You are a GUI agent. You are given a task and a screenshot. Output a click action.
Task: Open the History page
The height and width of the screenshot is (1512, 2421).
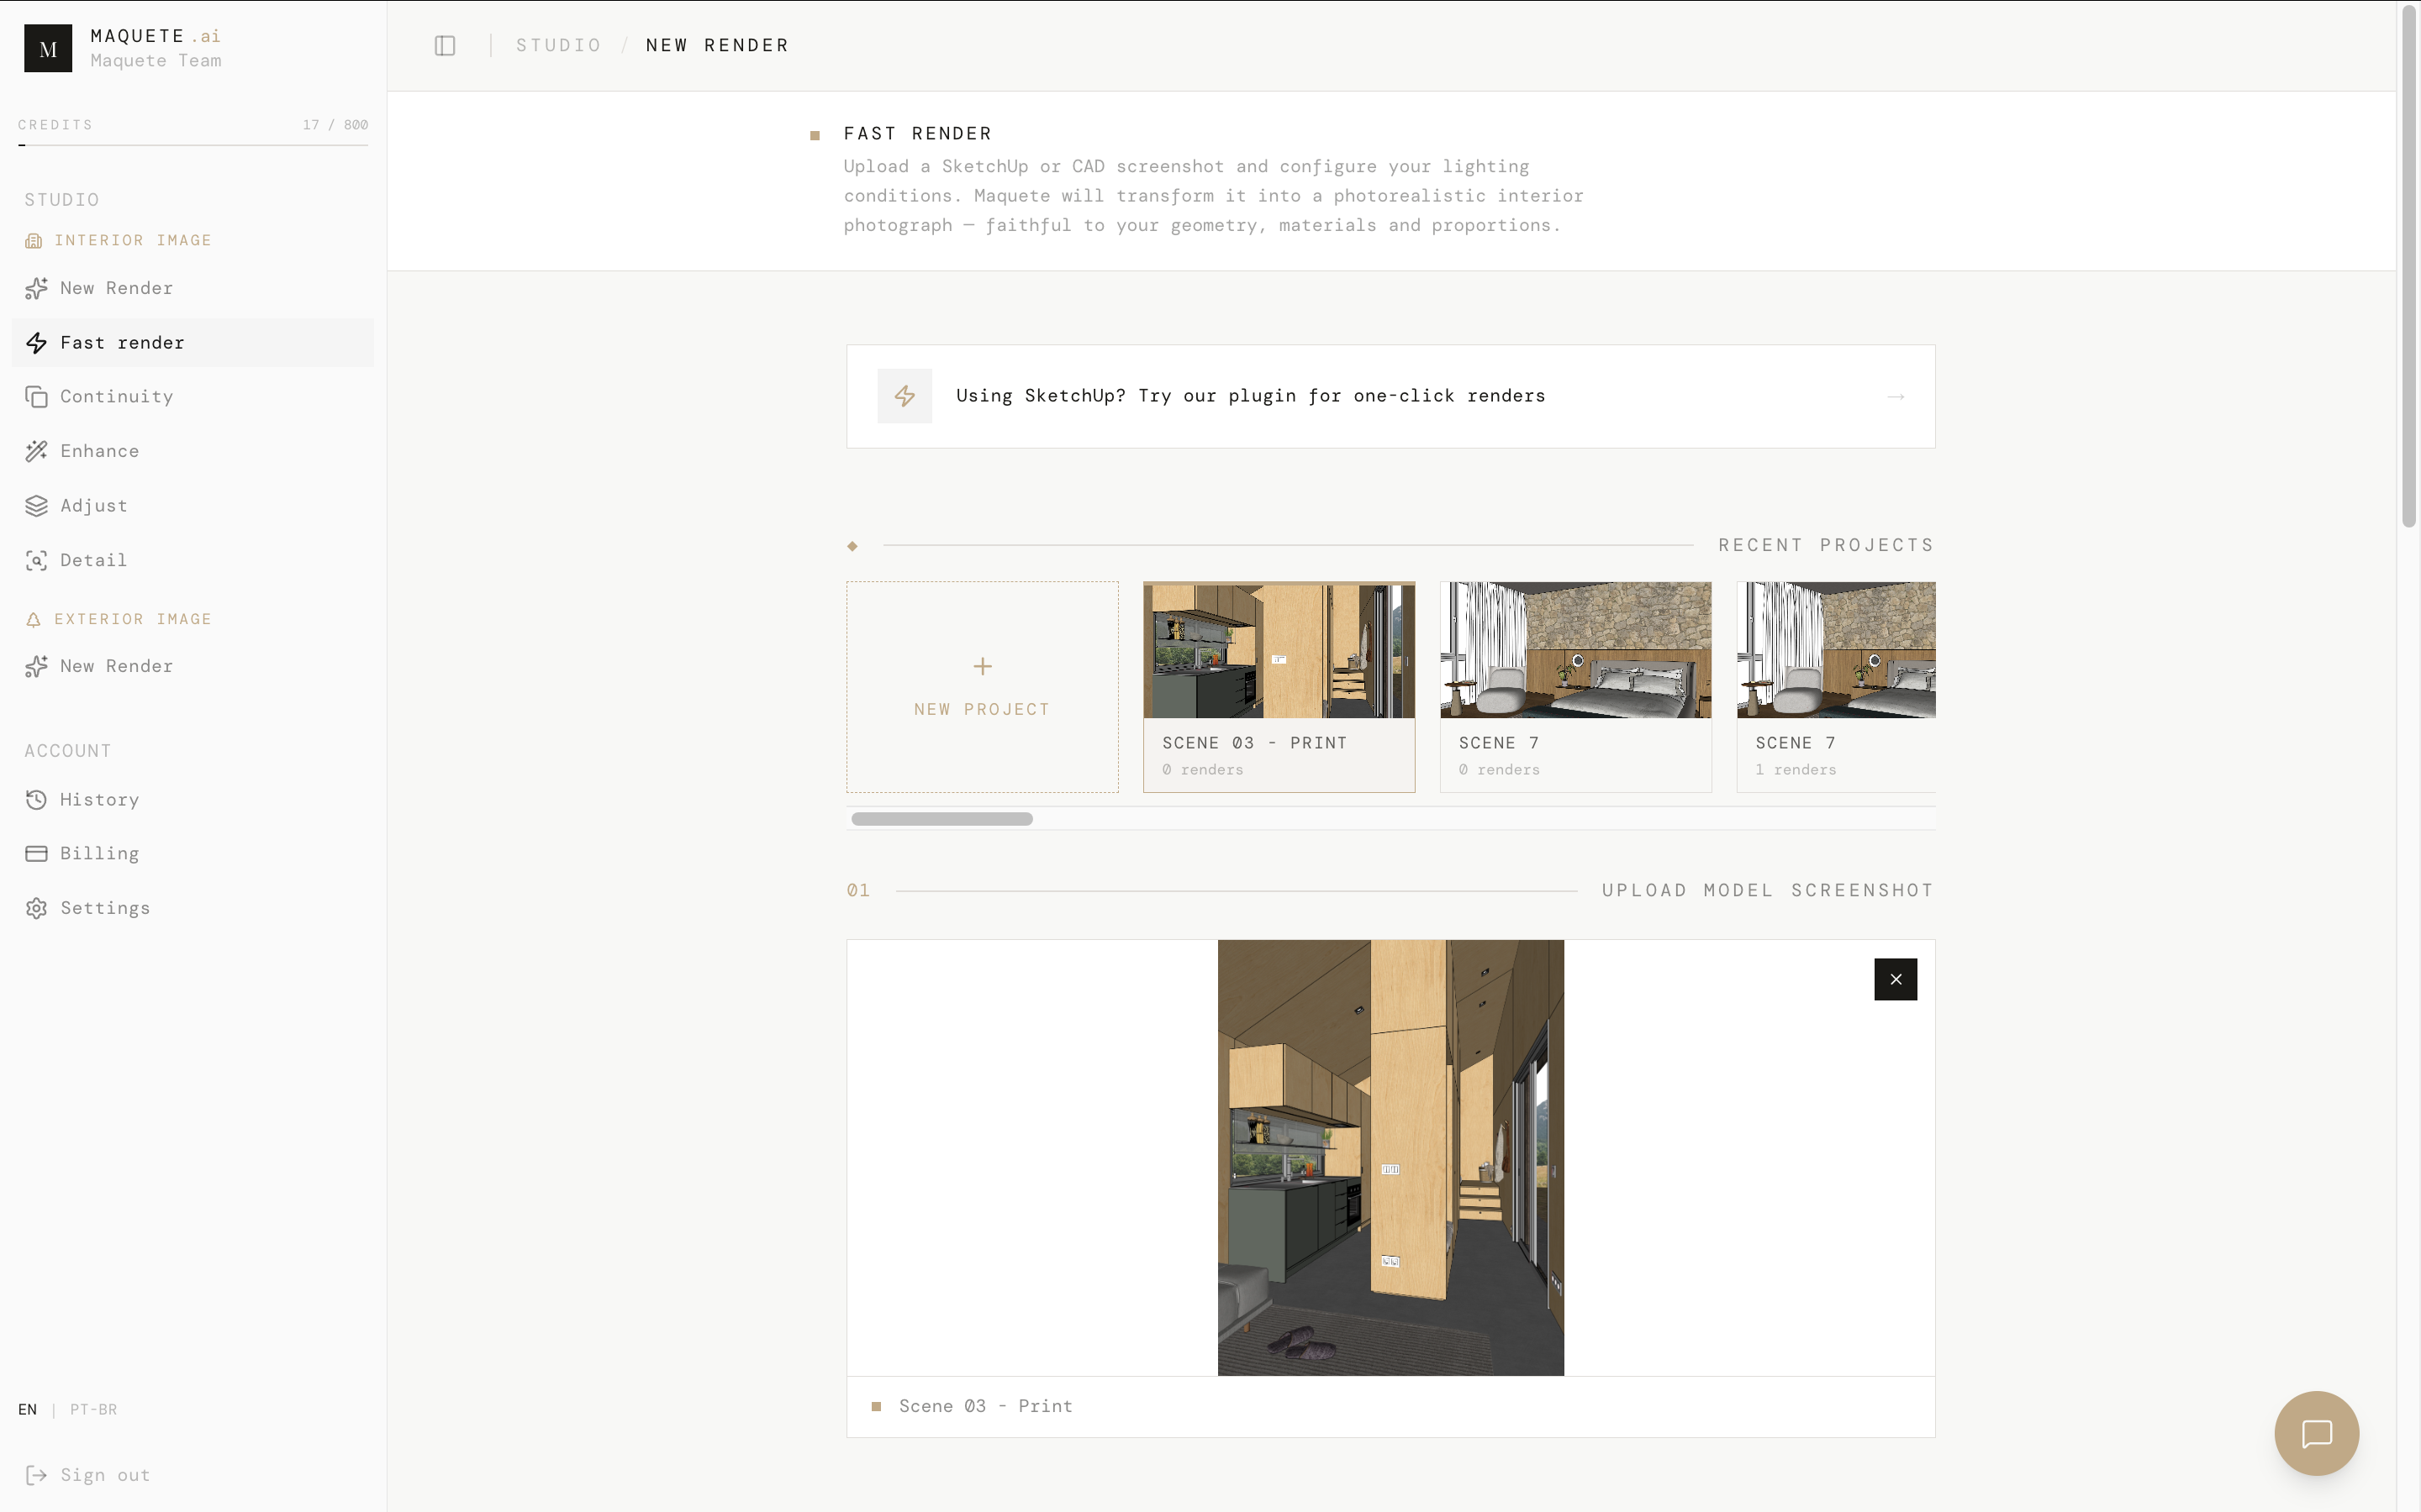(x=100, y=799)
